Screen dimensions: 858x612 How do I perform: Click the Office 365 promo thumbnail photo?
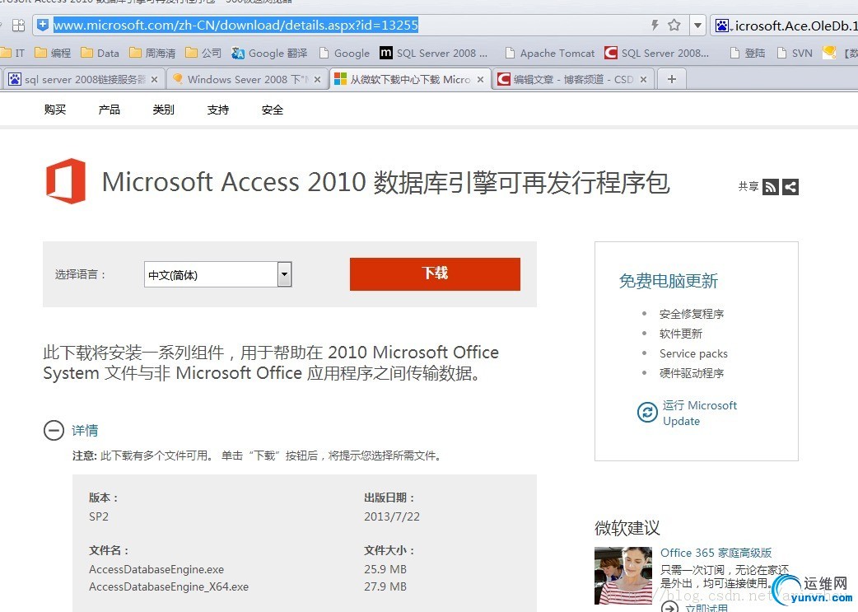623,575
